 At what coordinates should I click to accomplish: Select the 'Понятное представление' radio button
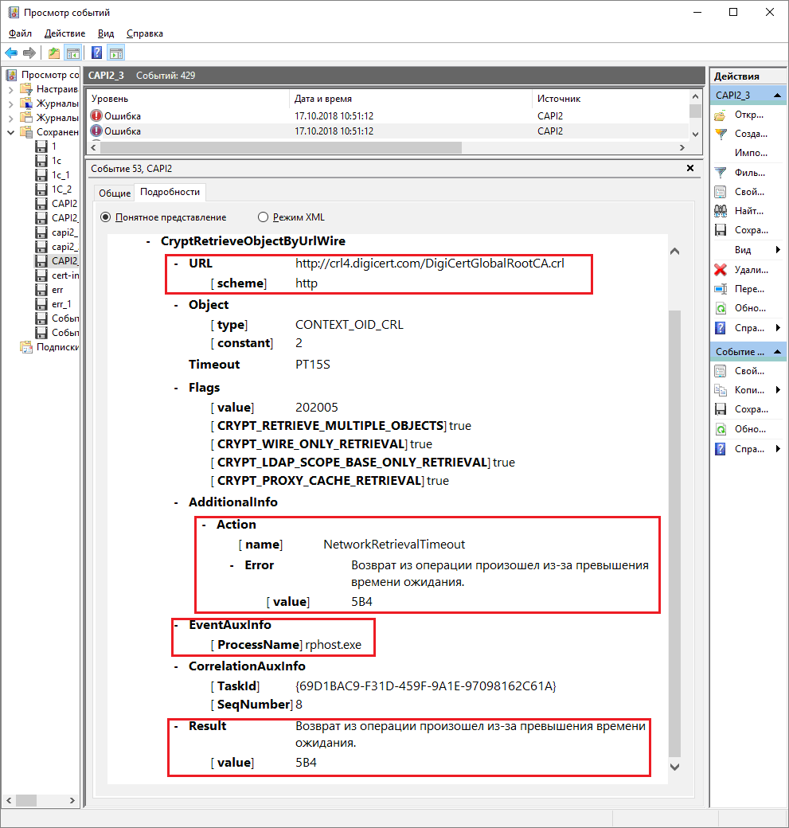pyautogui.click(x=106, y=217)
